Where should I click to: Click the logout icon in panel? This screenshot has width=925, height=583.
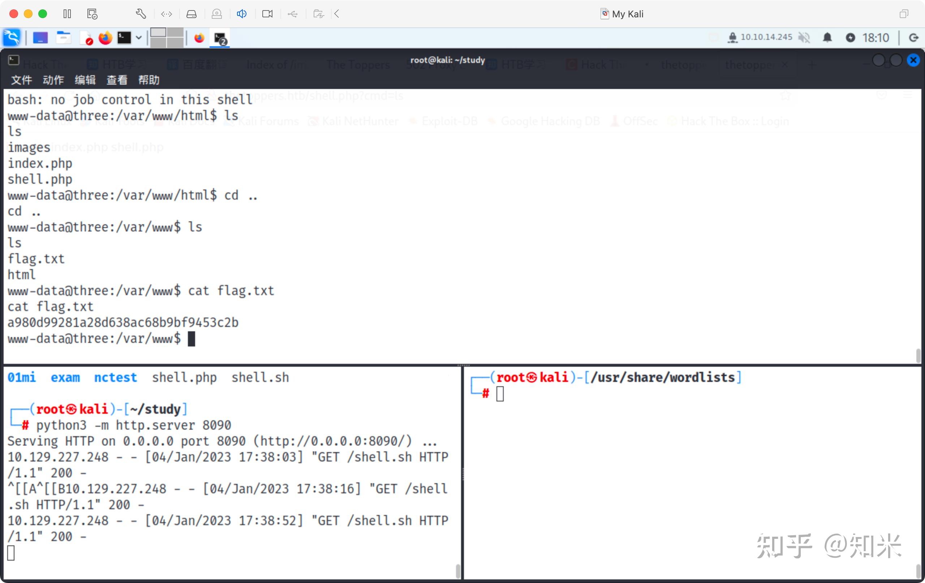913,38
